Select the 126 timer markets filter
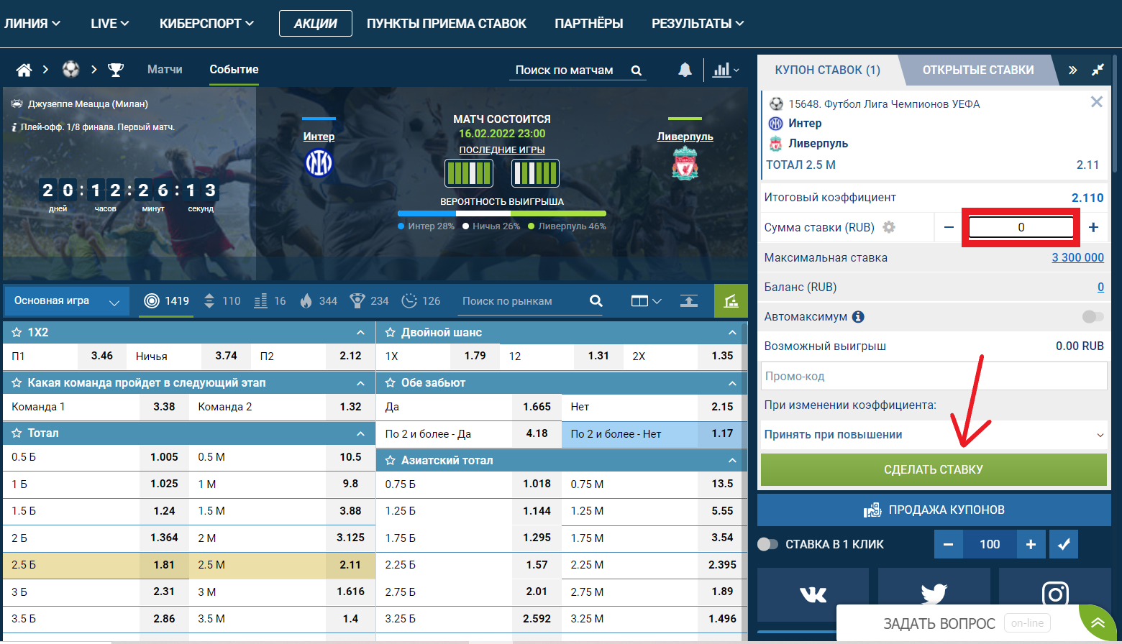 tap(421, 301)
